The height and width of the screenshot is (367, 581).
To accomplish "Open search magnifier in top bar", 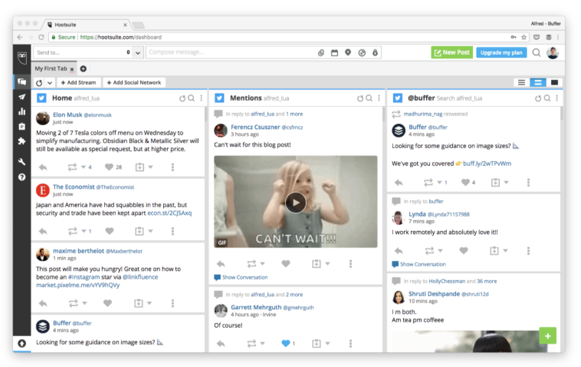I will click(x=536, y=53).
